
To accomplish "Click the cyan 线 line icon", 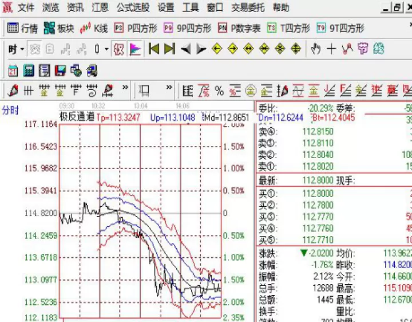I will (379, 49).
